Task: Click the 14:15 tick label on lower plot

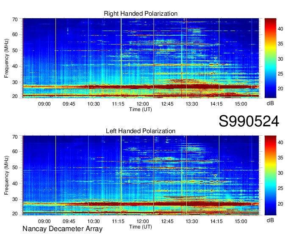Action: (x=216, y=221)
